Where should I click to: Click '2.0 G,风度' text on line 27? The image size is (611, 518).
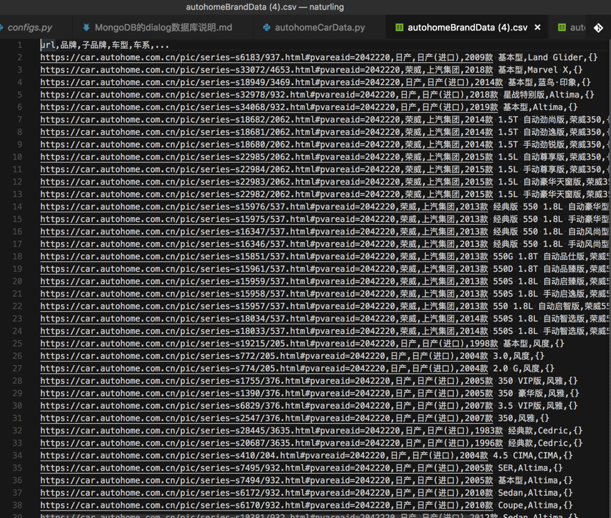516,369
